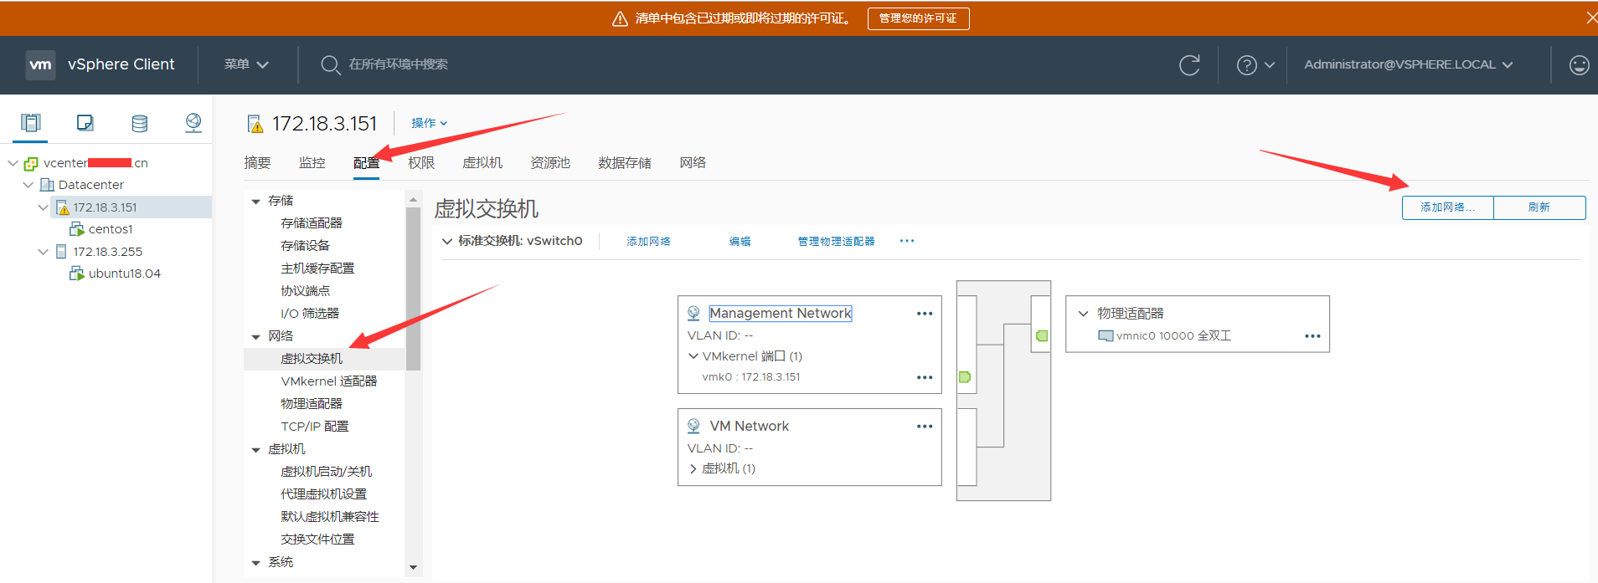
Task: Open TCP/IP 配置 settings
Action: [x=315, y=426]
